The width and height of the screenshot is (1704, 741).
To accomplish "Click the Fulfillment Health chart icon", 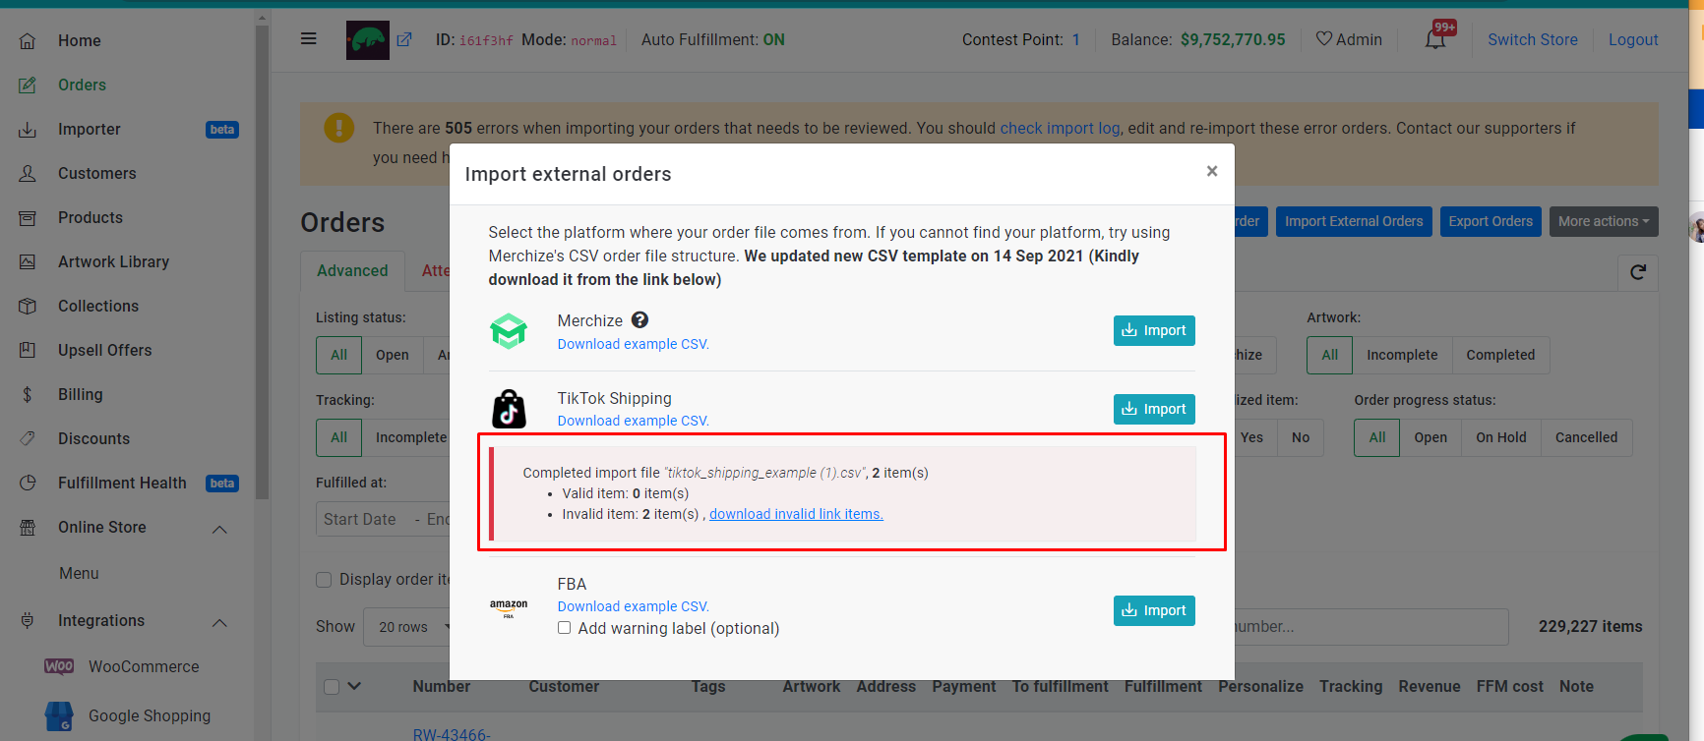I will click(28, 483).
